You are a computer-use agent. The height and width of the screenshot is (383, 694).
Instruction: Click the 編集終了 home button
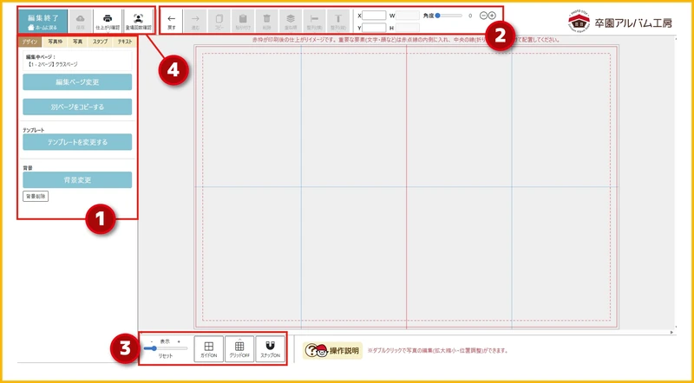tap(43, 21)
